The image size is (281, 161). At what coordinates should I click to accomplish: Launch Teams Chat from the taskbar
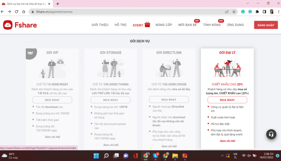point(126,156)
